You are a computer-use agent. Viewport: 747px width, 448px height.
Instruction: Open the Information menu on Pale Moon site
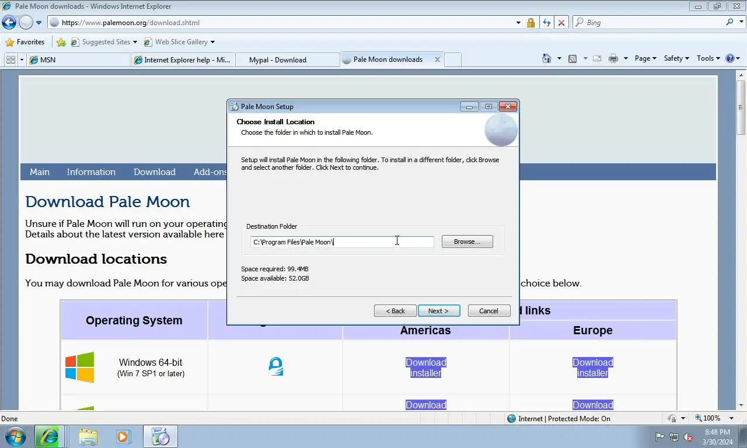91,172
